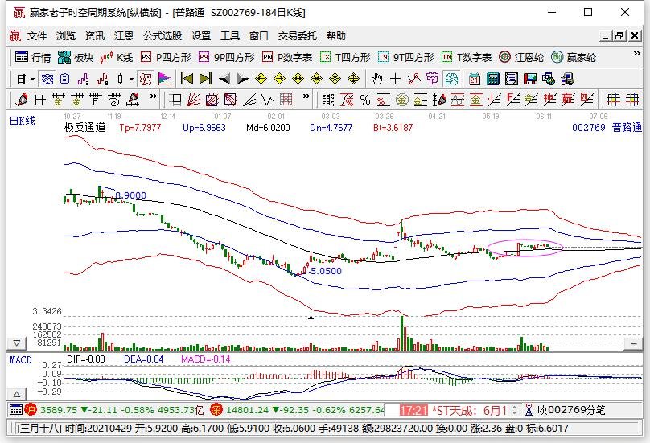650x443 pixels.
Task: Open the 赢家轮 wheel tool
Action: (574, 58)
